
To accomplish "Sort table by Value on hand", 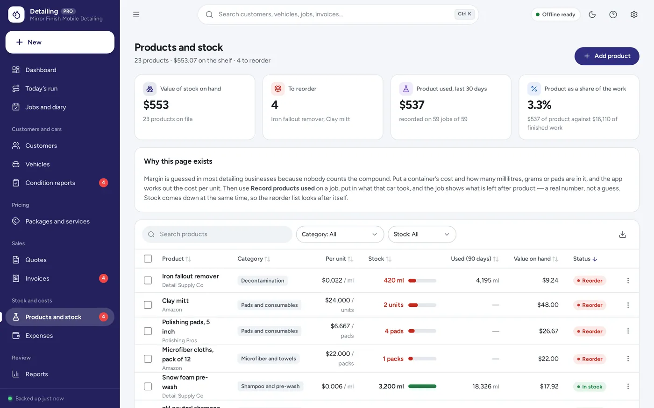I will 535,259.
